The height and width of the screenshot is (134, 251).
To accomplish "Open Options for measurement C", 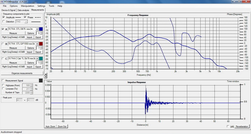I will 31,63.
